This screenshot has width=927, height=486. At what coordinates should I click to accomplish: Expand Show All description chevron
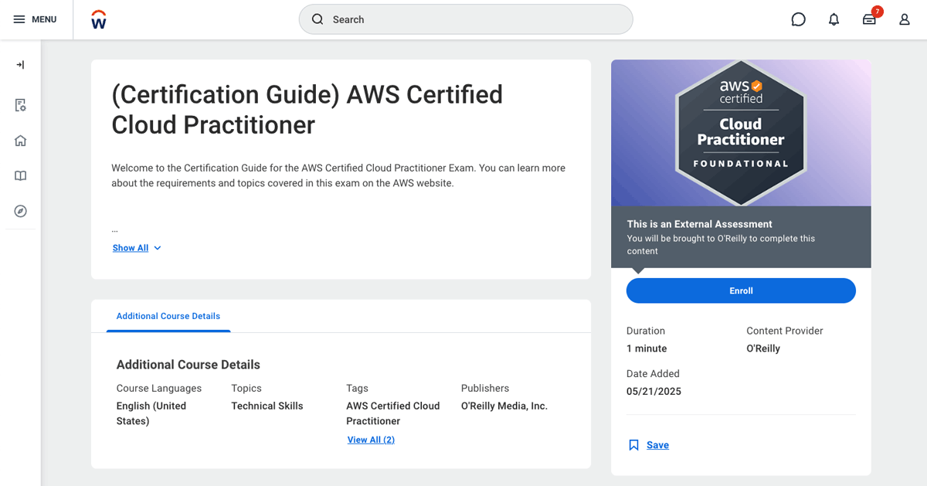(x=158, y=248)
